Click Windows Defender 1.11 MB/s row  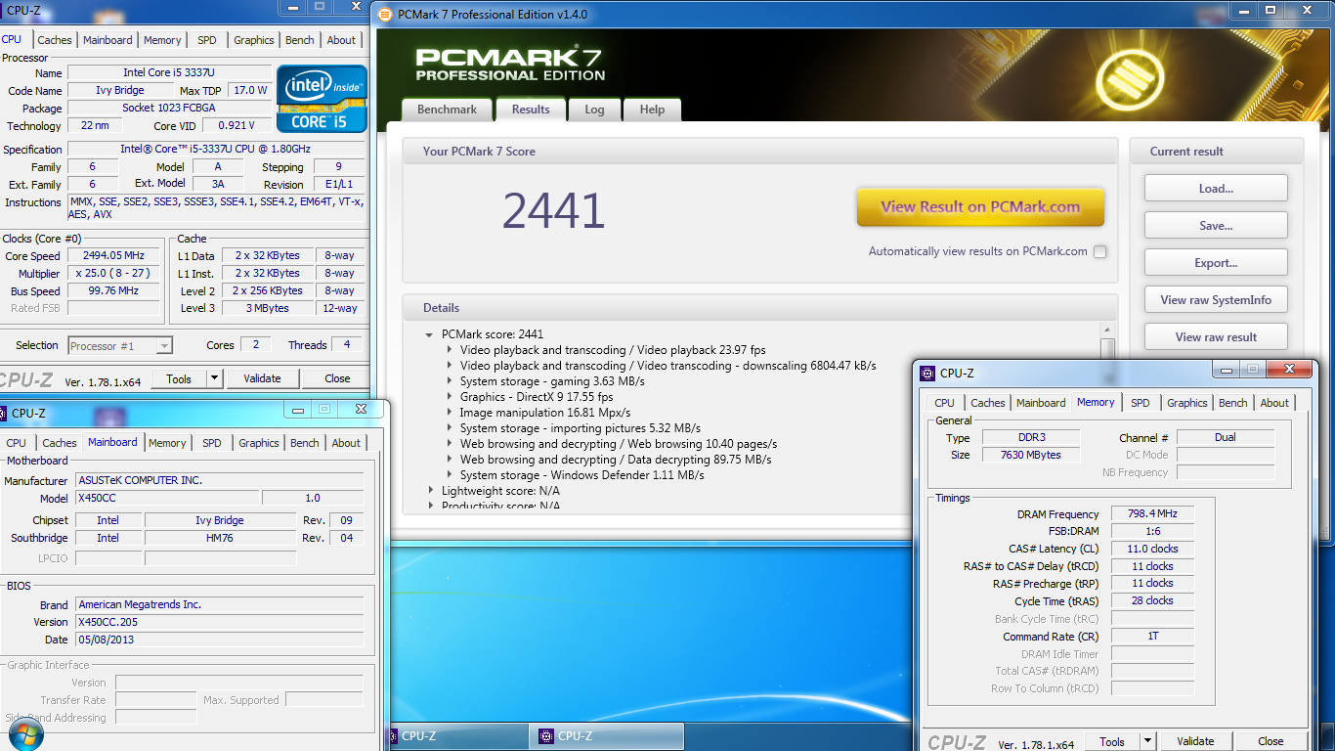[x=582, y=475]
